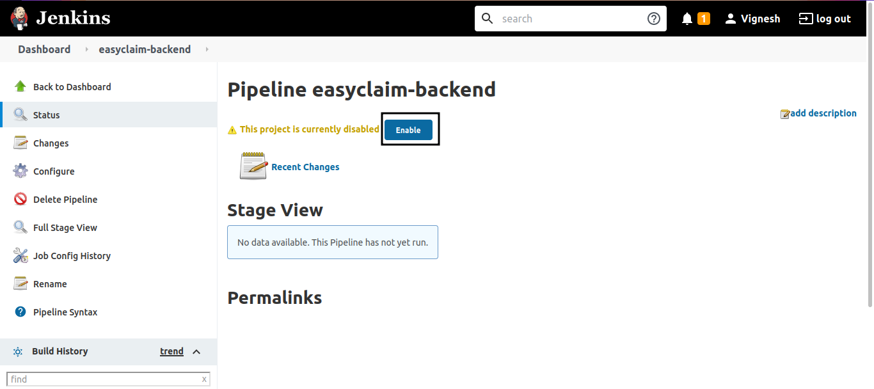
Task: Click the orange notification count badge
Action: 704,19
